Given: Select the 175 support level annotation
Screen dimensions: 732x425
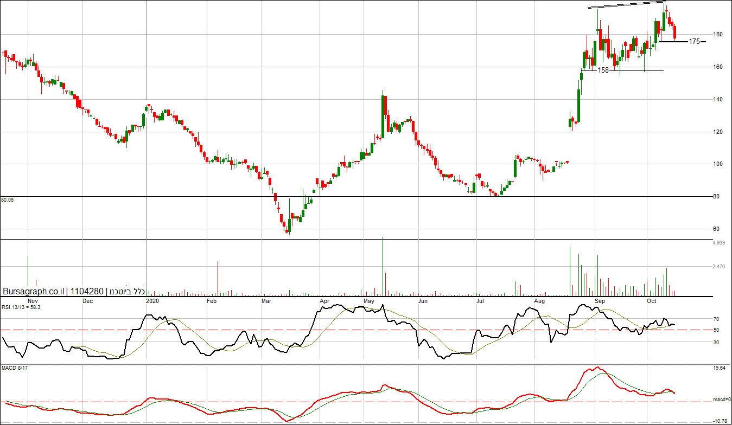Looking at the screenshot, I should [694, 41].
